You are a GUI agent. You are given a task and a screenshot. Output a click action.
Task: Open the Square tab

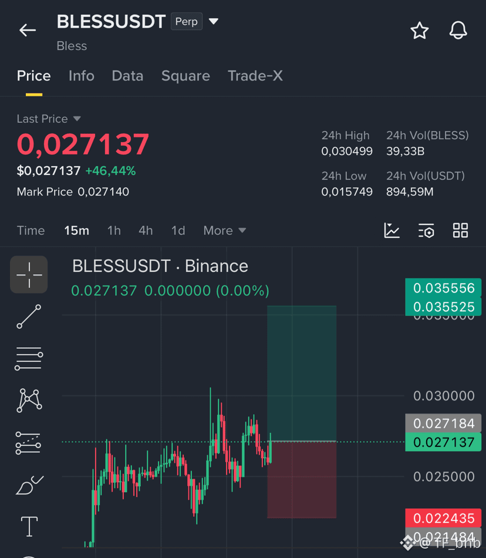click(185, 76)
